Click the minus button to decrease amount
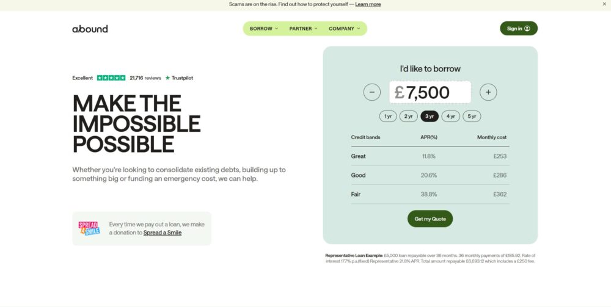This screenshot has height=307, width=611. point(371,92)
